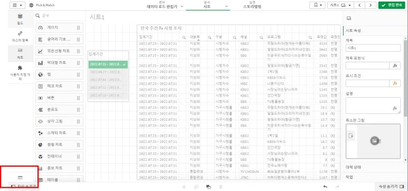
Task: Open the bookmarks dropdown
Action: click(x=317, y=5)
